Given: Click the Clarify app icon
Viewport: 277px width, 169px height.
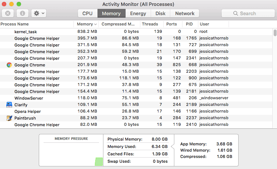Looking at the screenshot, I should pos(9,105).
